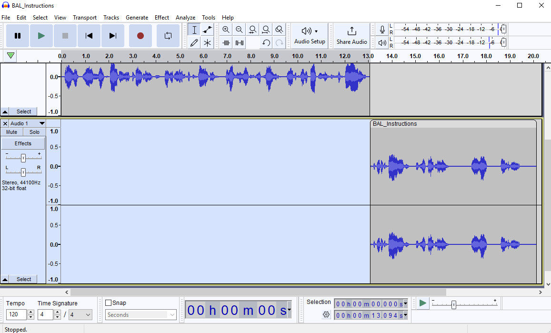Solo the Audio 1 track
This screenshot has height=333, width=551.
click(34, 131)
